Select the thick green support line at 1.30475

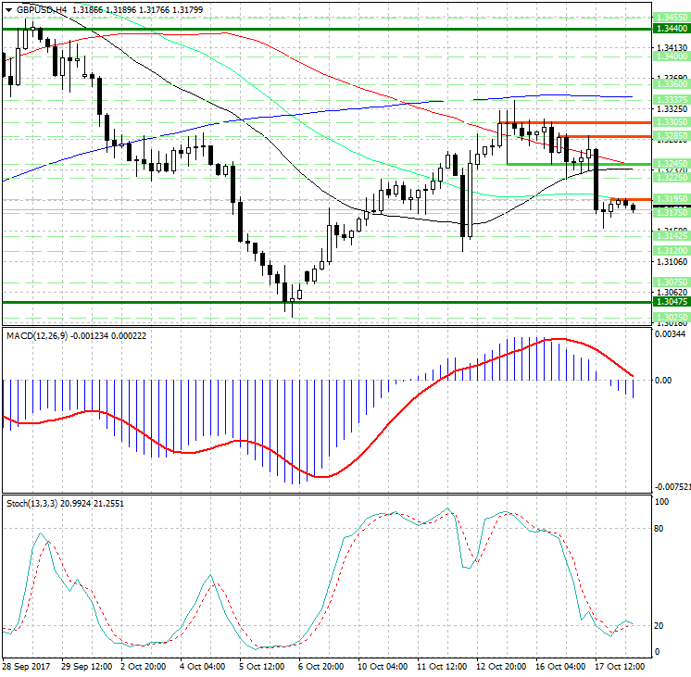327,302
